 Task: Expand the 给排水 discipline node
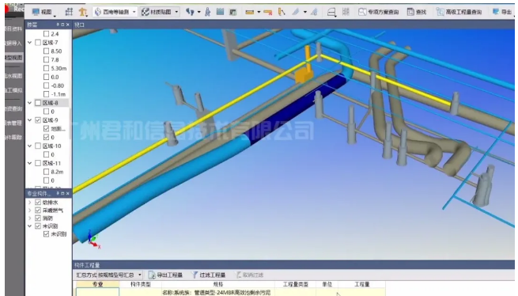click(x=30, y=202)
